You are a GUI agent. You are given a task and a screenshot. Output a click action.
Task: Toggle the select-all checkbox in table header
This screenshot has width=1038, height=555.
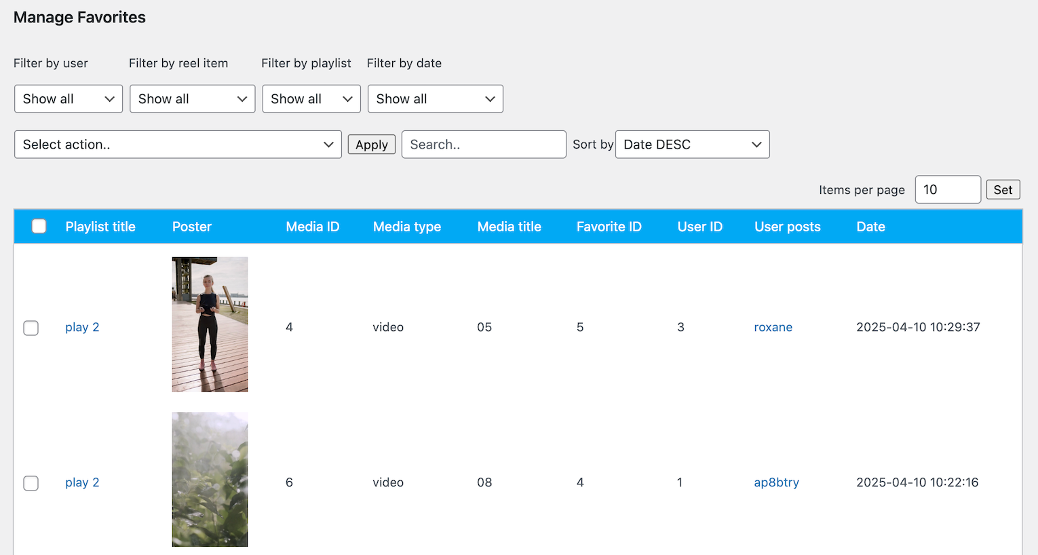click(39, 227)
